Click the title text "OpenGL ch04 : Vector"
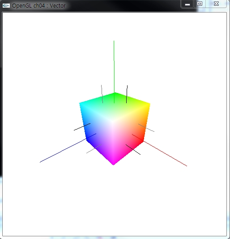230x239 pixels. [39, 6]
